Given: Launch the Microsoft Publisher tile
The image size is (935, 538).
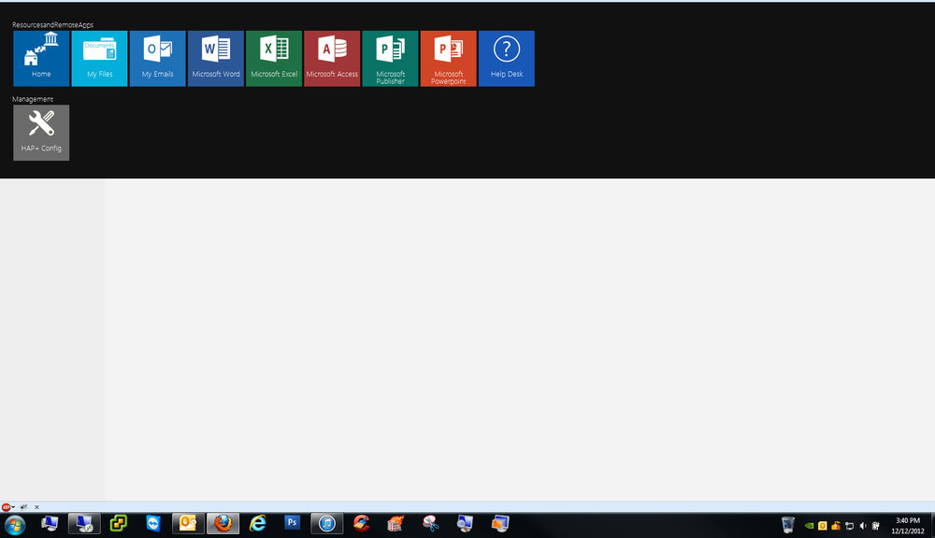Looking at the screenshot, I should tap(390, 59).
